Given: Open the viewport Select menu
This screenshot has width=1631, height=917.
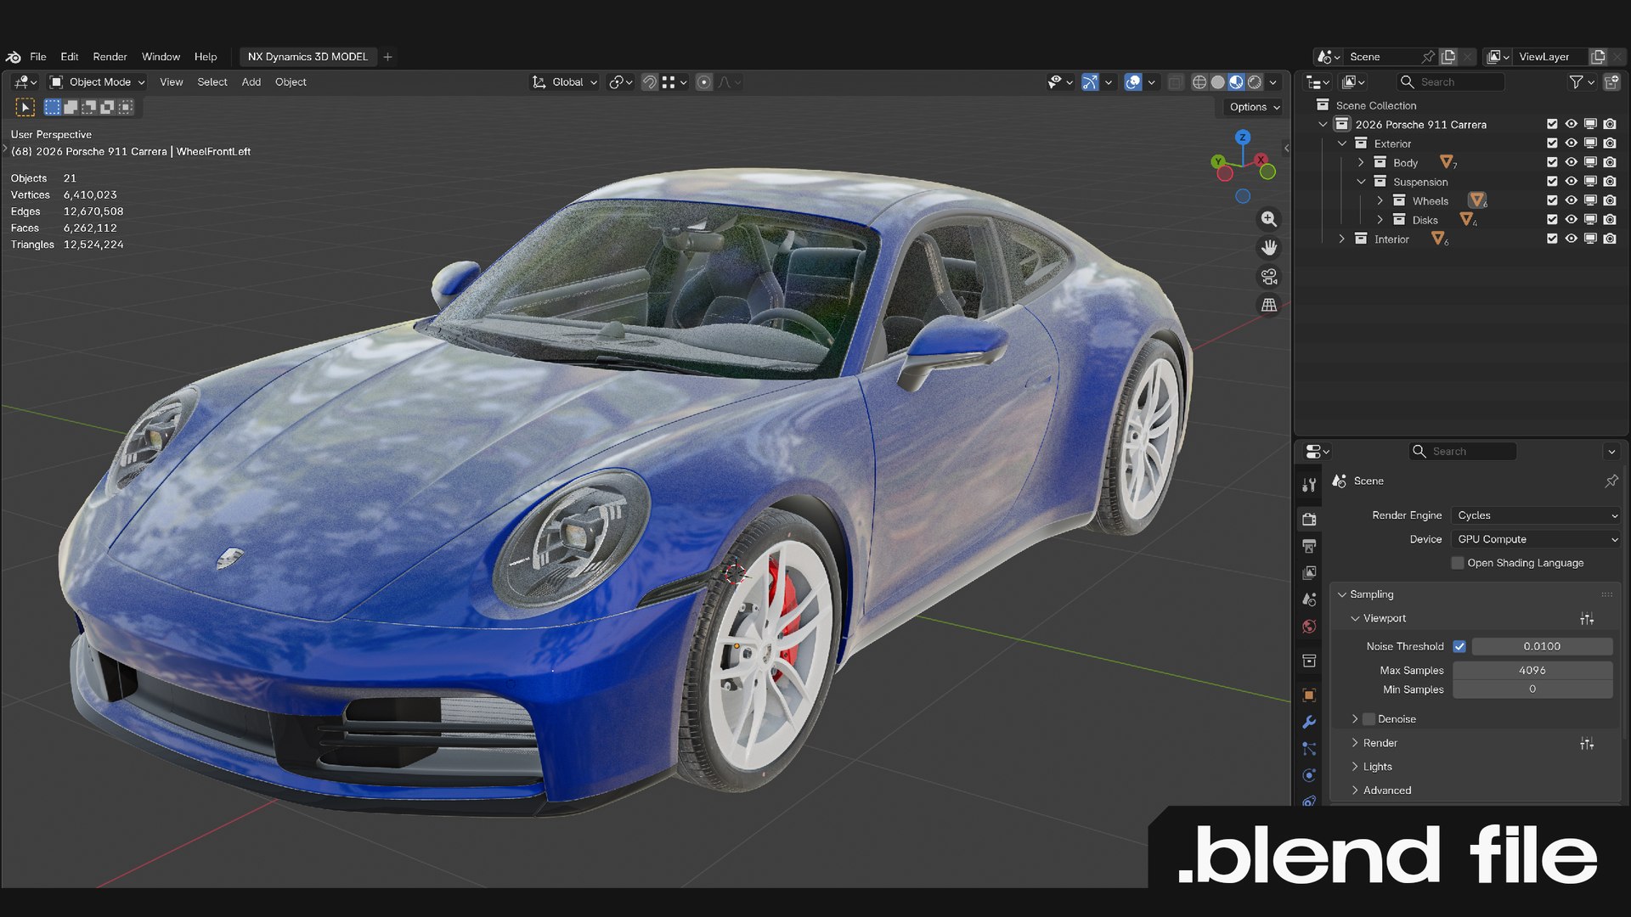Looking at the screenshot, I should (x=212, y=82).
